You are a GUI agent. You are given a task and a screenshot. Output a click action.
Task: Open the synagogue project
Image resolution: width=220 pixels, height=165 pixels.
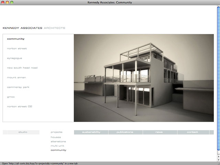coord(14,58)
